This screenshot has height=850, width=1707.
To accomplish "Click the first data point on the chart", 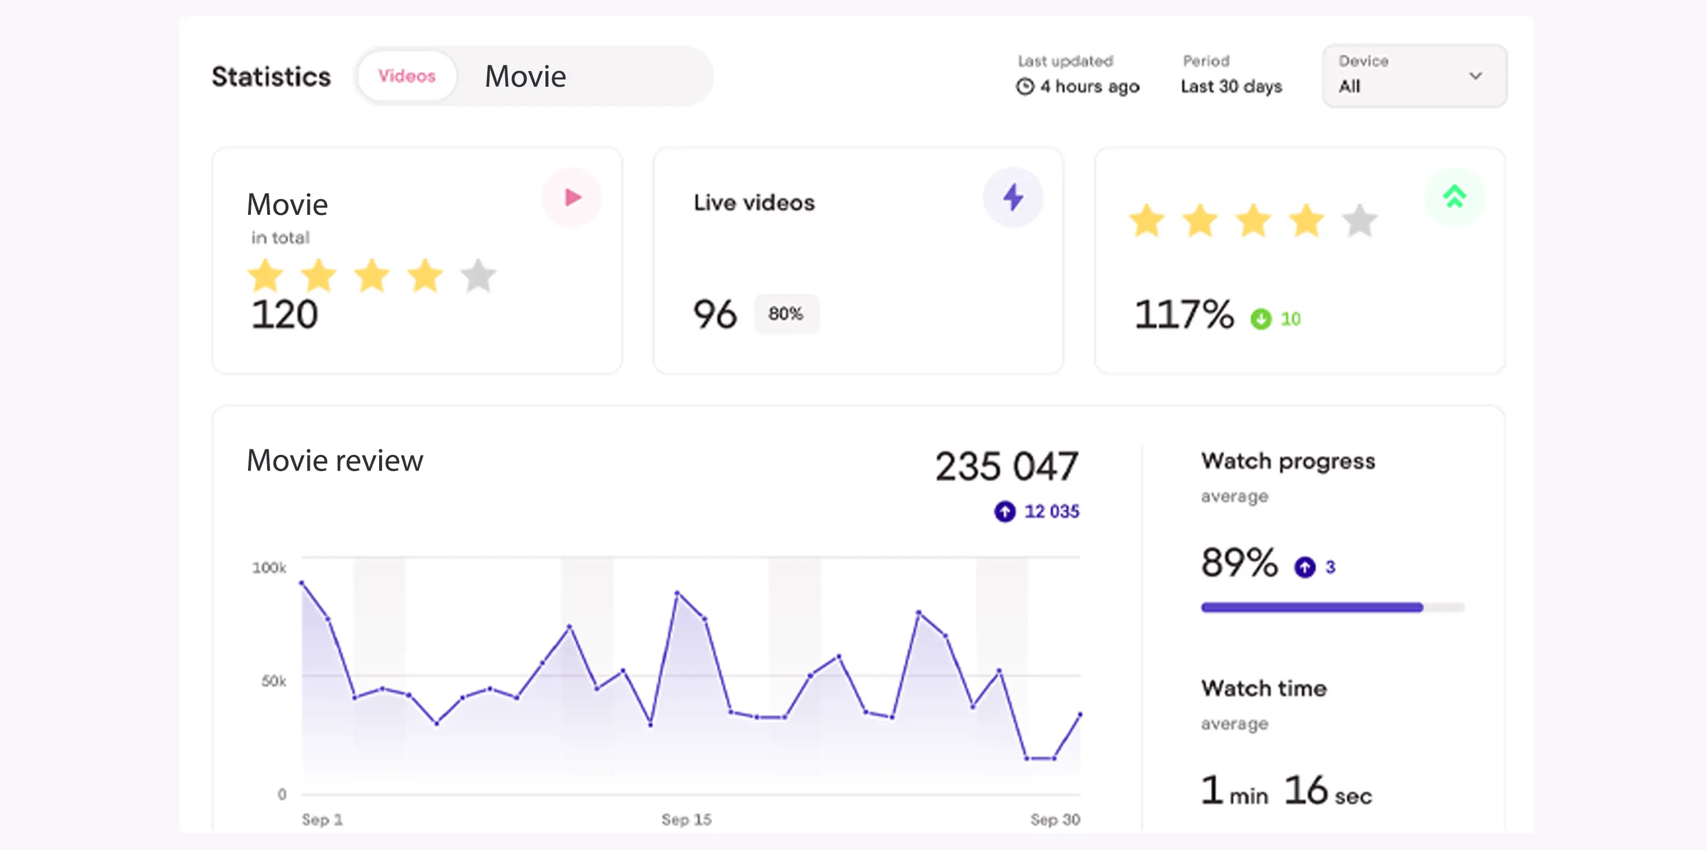I will (301, 583).
